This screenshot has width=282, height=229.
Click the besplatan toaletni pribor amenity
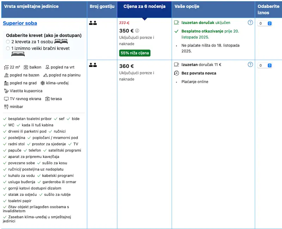pos(30,119)
